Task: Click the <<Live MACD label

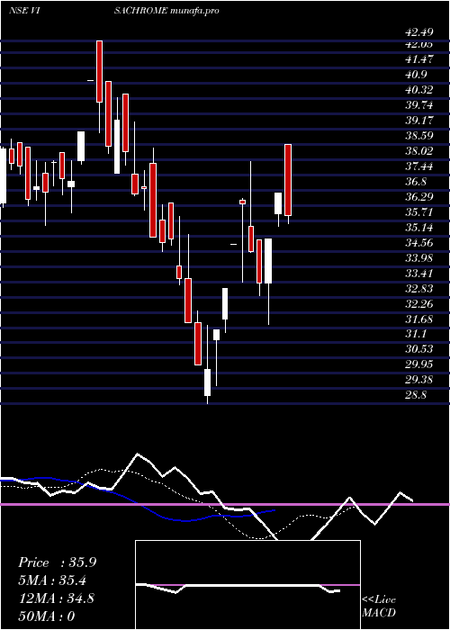Action: point(379,606)
